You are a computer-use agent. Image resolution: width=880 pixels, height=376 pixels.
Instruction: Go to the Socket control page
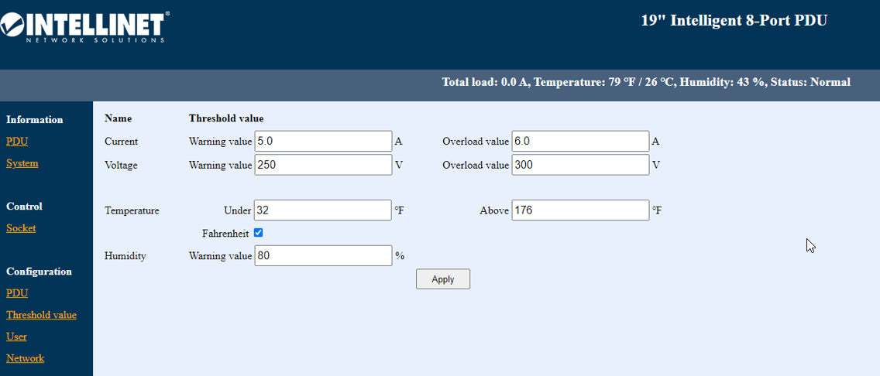pos(21,228)
